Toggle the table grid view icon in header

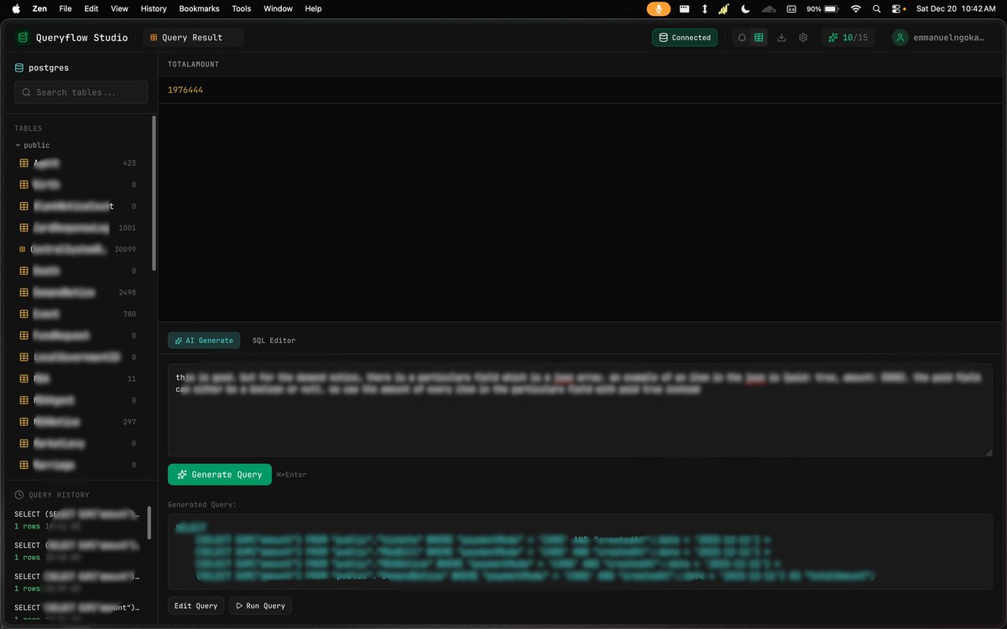[759, 38]
